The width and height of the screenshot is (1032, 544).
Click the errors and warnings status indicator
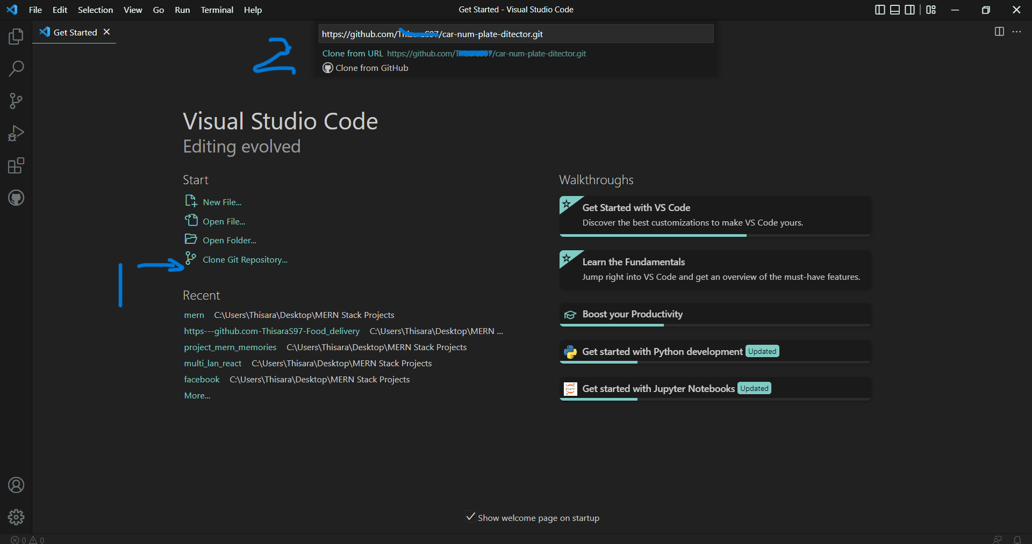tap(27, 540)
